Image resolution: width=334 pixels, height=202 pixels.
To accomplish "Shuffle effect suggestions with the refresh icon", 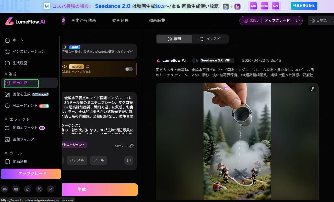I will (129, 160).
